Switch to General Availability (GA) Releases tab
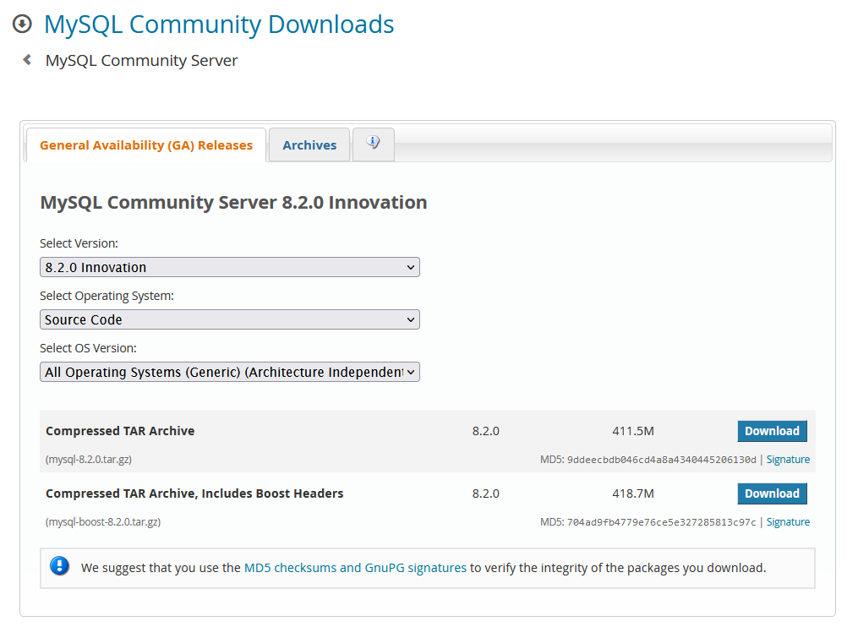This screenshot has height=627, width=847. (x=146, y=145)
